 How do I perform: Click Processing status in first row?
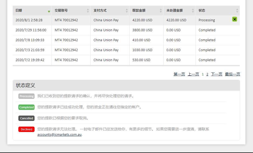pos(207,20)
